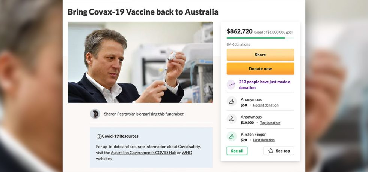This screenshot has height=172, width=368.
Task: Click the fundraiser title heading
Action: click(x=143, y=12)
